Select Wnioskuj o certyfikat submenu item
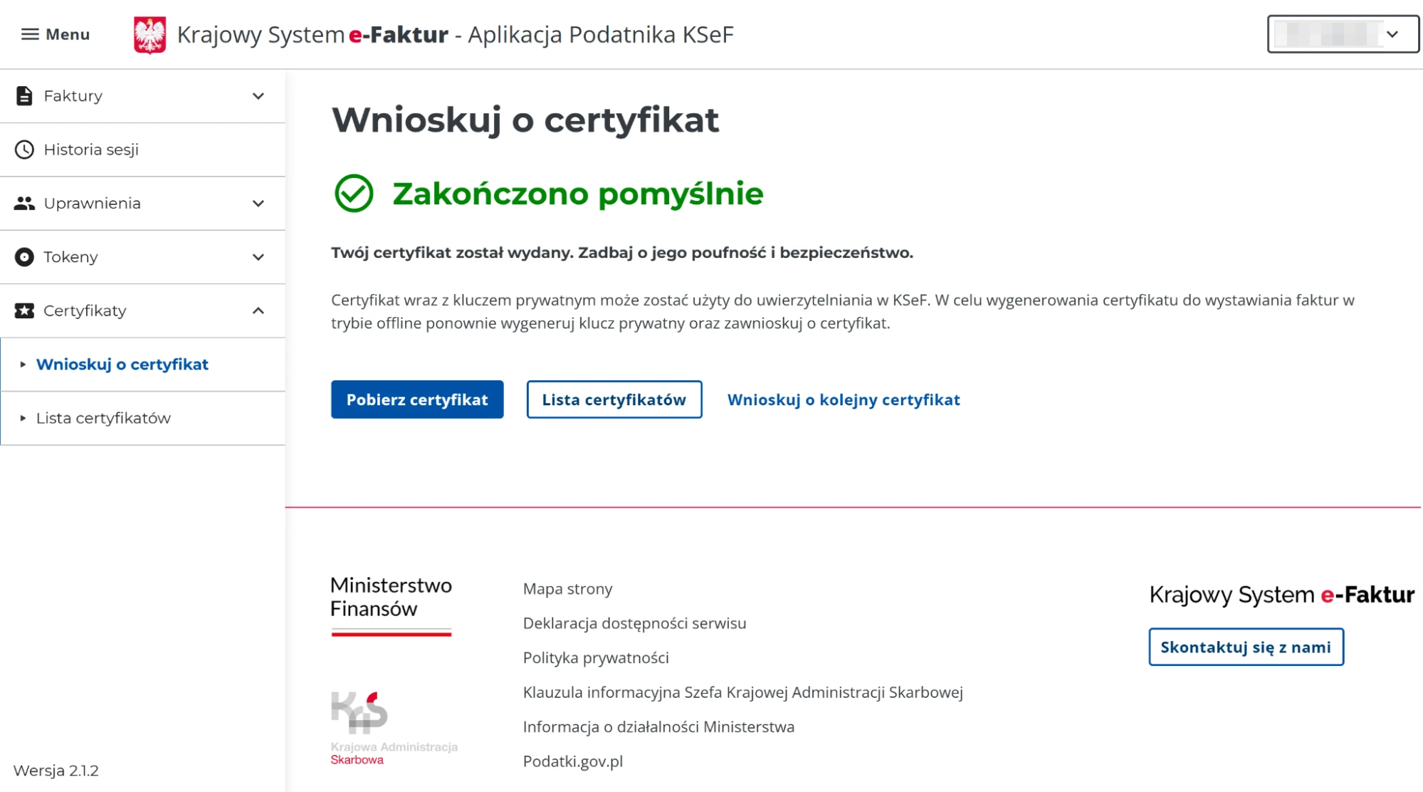The height and width of the screenshot is (792, 1423). [x=122, y=365]
